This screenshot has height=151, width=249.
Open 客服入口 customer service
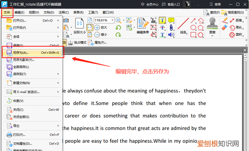pos(171,4)
